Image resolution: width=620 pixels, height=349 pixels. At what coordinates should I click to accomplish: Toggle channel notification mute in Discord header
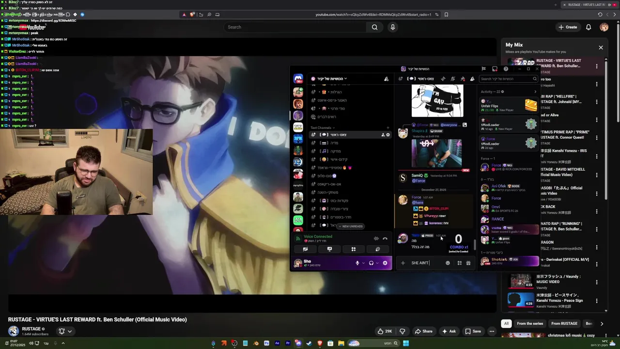452,79
